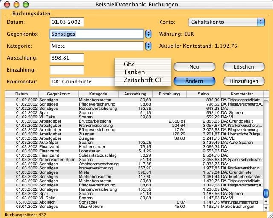Click the scrollbar down arrow

click(x=266, y=208)
